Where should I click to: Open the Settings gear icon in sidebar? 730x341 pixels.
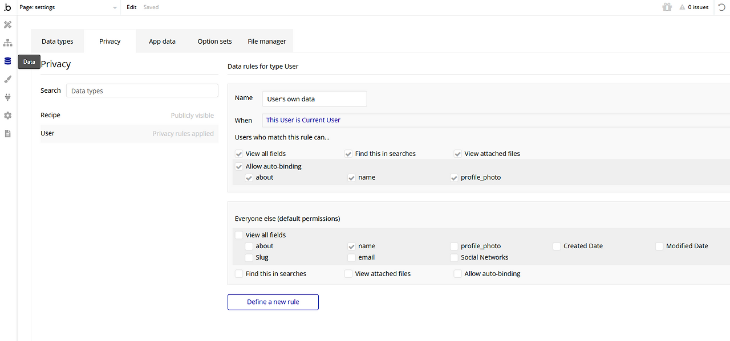7,116
